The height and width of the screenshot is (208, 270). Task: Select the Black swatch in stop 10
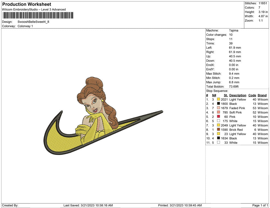(x=218, y=138)
